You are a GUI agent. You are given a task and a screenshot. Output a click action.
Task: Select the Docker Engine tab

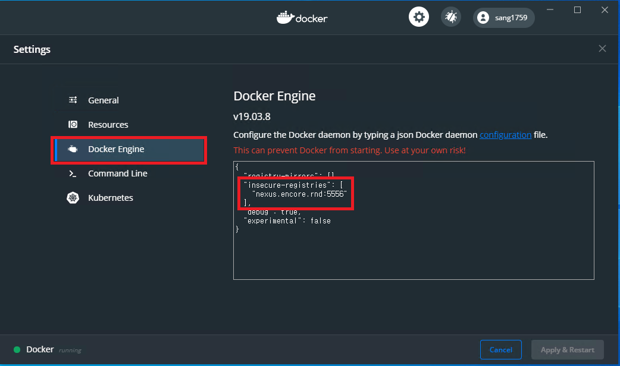tap(129, 150)
